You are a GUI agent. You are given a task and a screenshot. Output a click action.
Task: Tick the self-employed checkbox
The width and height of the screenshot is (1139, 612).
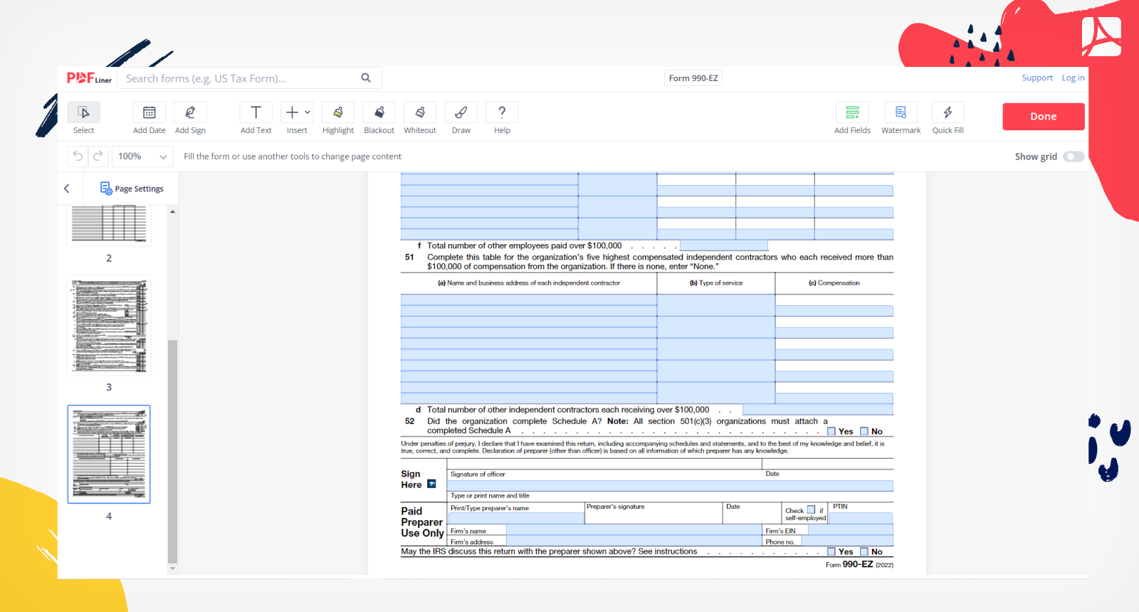(811, 510)
